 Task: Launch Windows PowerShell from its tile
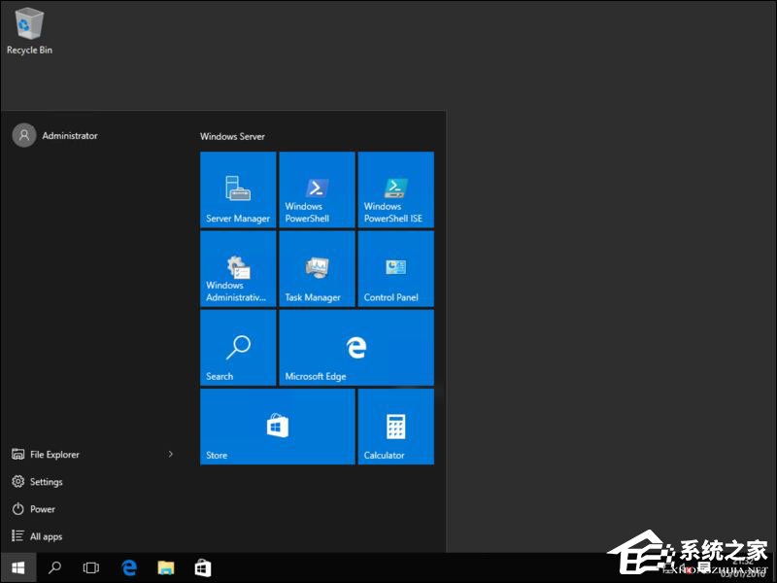coord(317,189)
